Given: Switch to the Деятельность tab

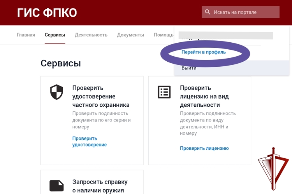Looking at the screenshot, I should click(91, 35).
